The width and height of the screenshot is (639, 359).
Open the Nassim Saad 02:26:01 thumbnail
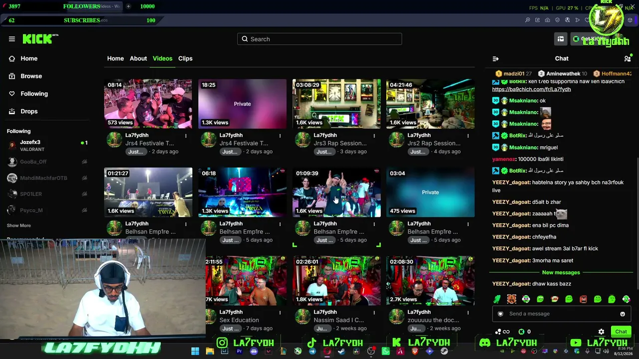click(x=336, y=281)
